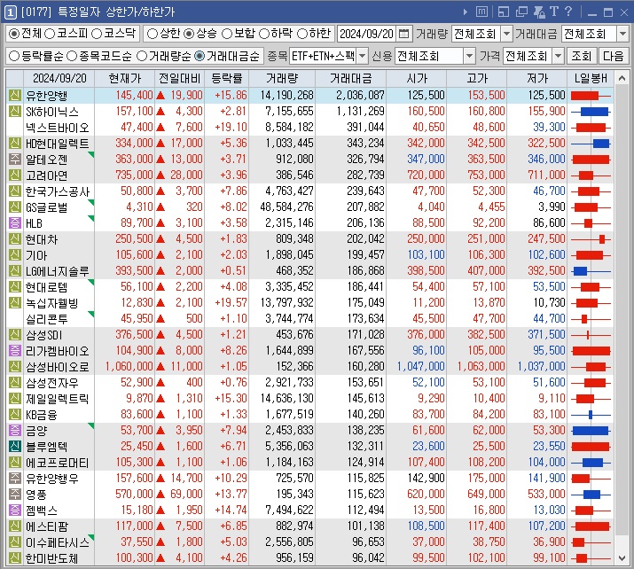634x569 pixels.
Task: Click the 등락률 column header
Action: tap(227, 78)
